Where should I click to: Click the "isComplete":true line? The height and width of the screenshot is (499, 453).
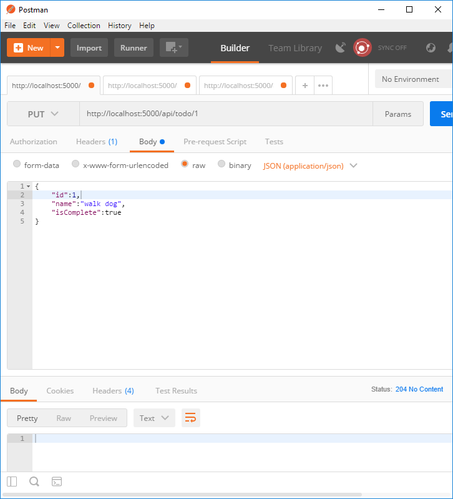[x=87, y=212]
